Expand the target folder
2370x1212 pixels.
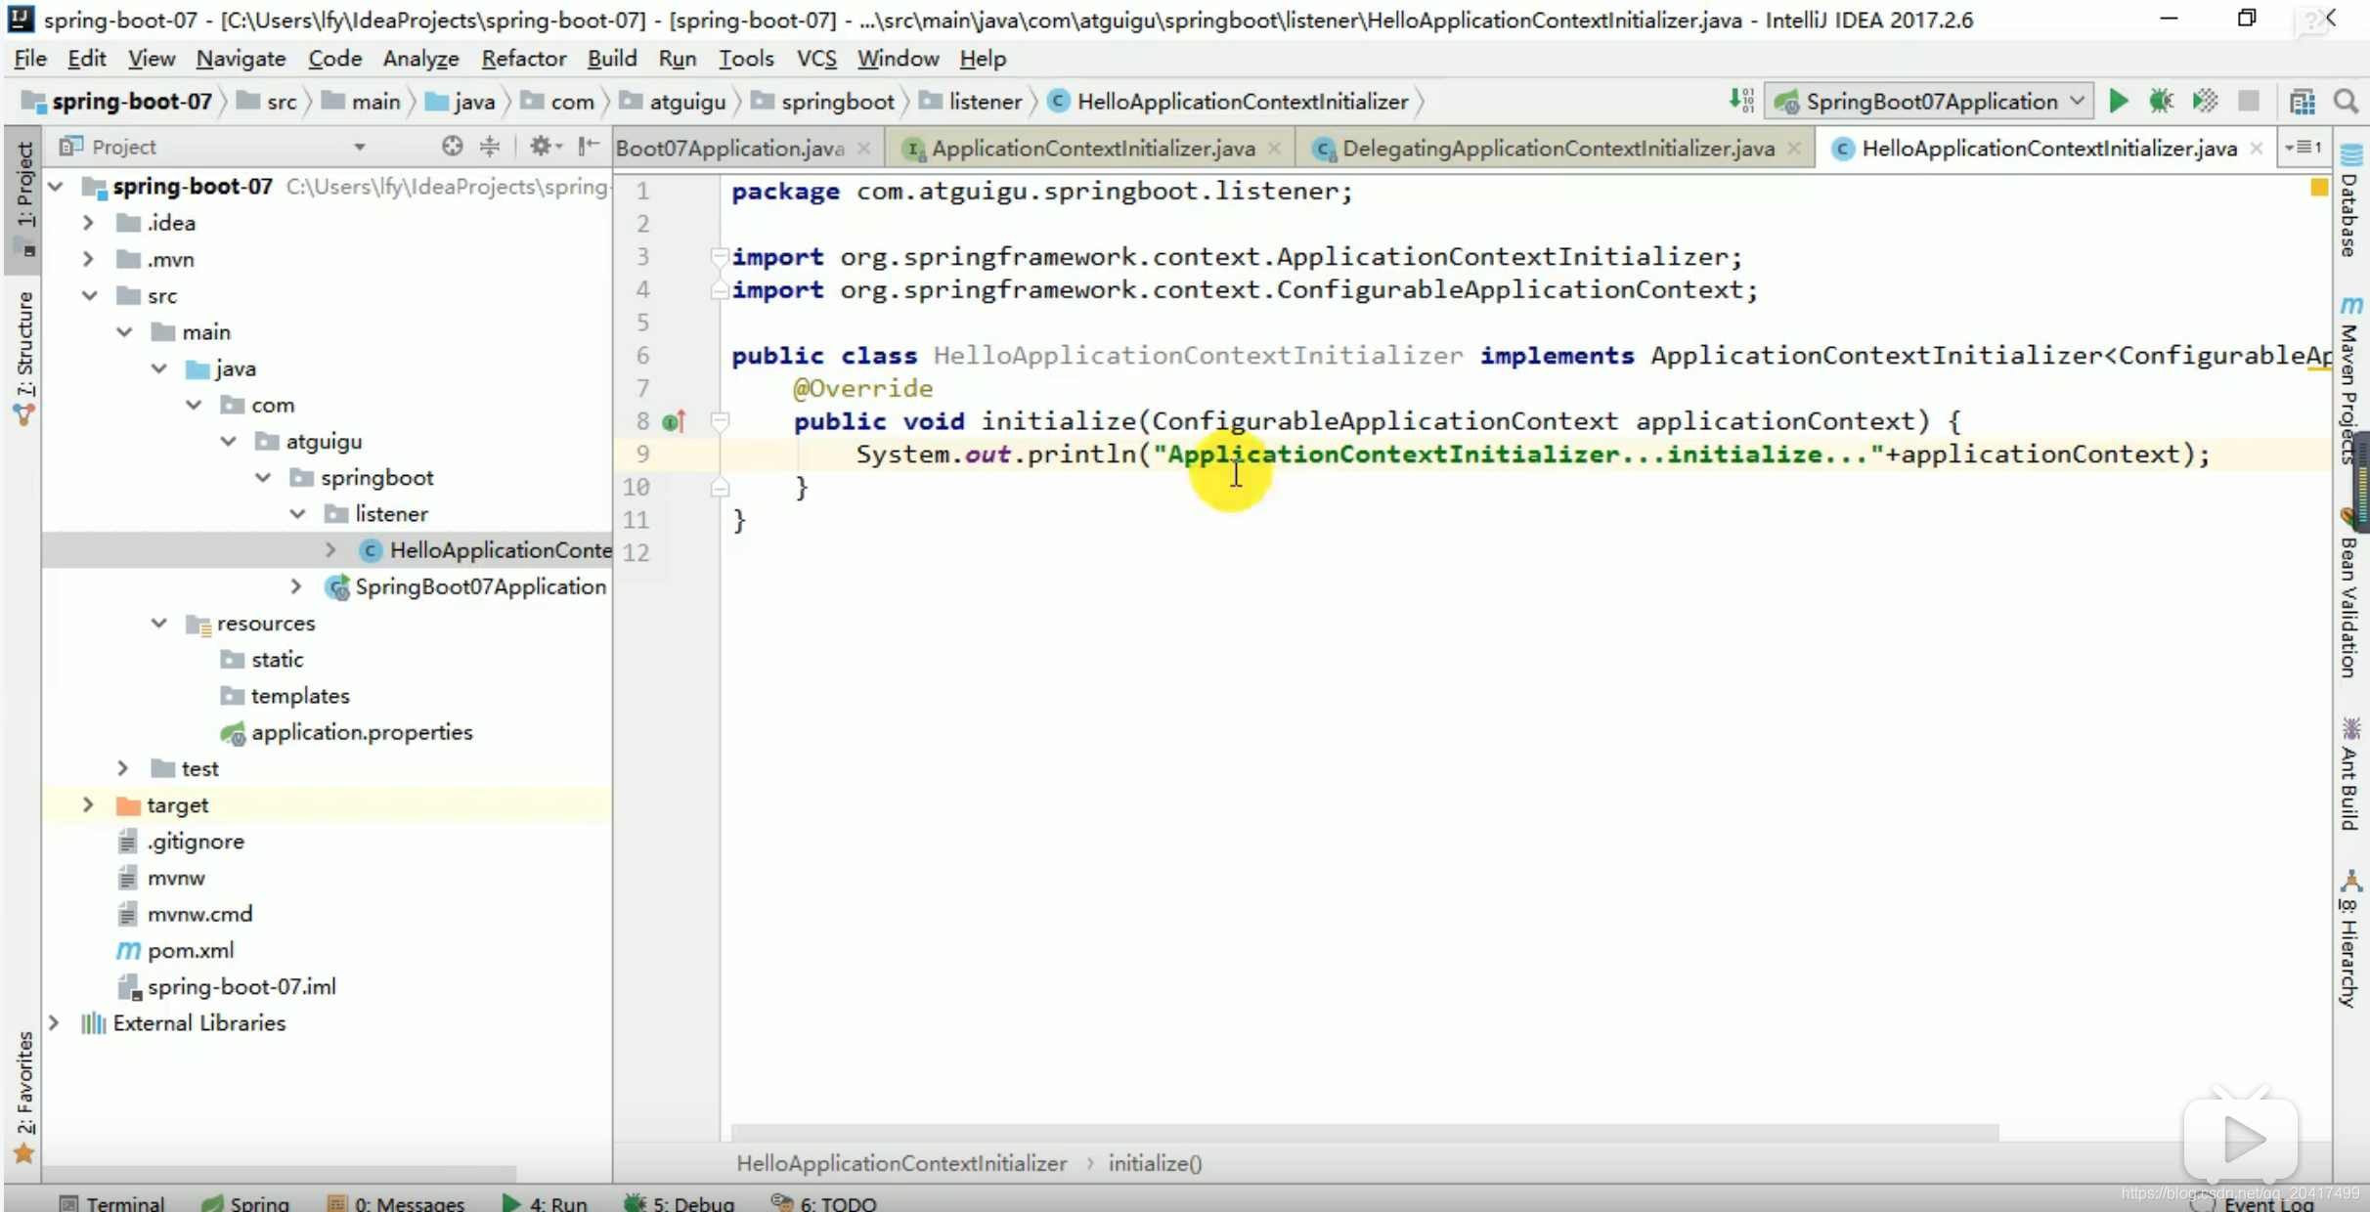click(x=88, y=804)
